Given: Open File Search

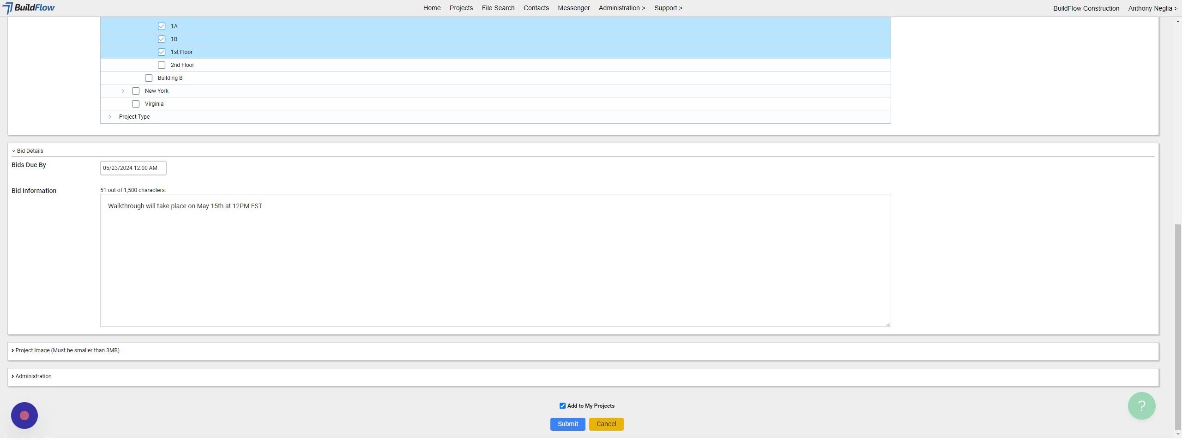Looking at the screenshot, I should point(498,8).
